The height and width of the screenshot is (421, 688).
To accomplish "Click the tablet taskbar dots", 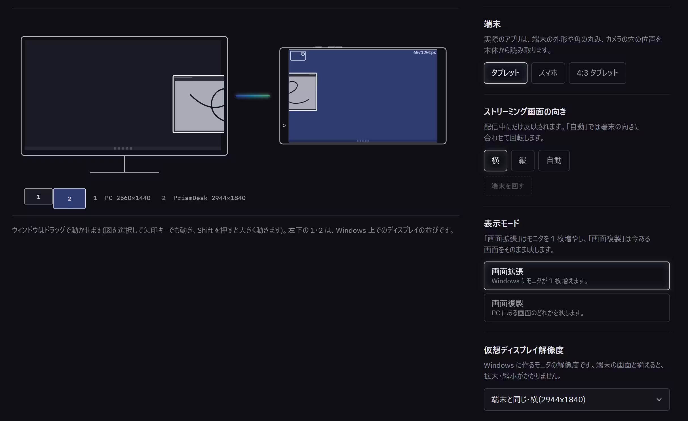I will tap(363, 141).
